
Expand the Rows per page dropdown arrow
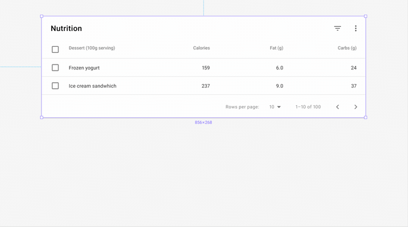[x=279, y=107]
